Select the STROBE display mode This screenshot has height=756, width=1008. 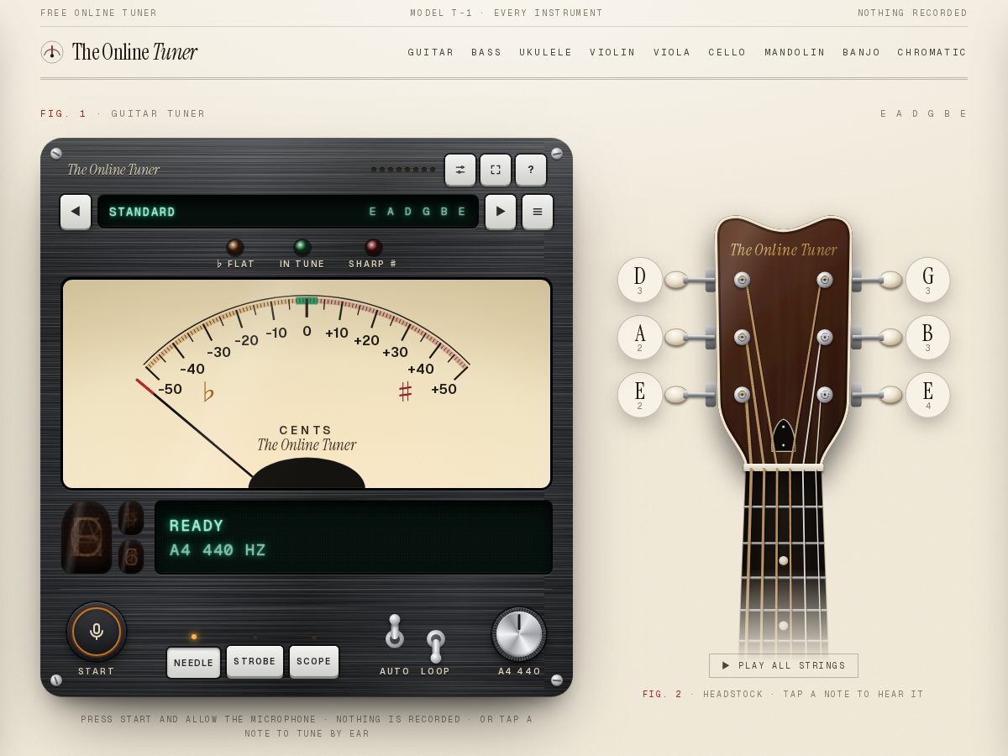coord(255,661)
